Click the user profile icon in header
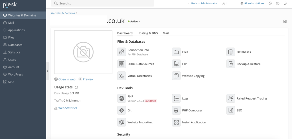The height and width of the screenshot is (139, 292). [x=224, y=3]
